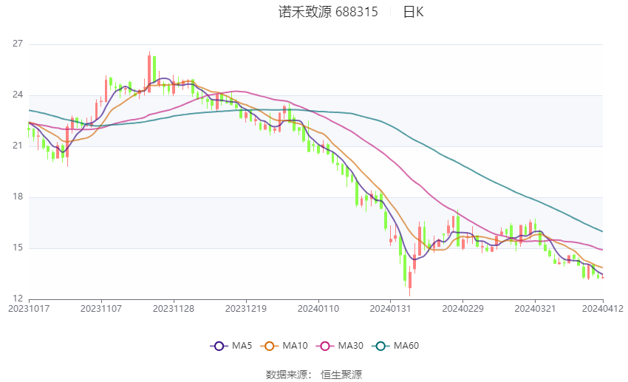The width and height of the screenshot is (628, 382).
Task: Click the MA10 orange legend circle icon
Action: point(270,346)
